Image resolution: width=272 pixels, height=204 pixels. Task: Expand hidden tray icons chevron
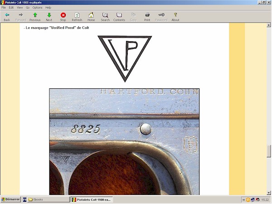click(243, 200)
